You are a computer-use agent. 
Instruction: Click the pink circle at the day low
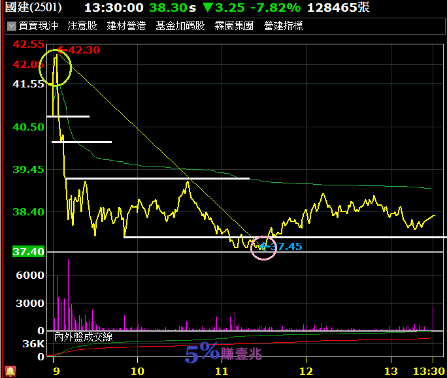263,249
